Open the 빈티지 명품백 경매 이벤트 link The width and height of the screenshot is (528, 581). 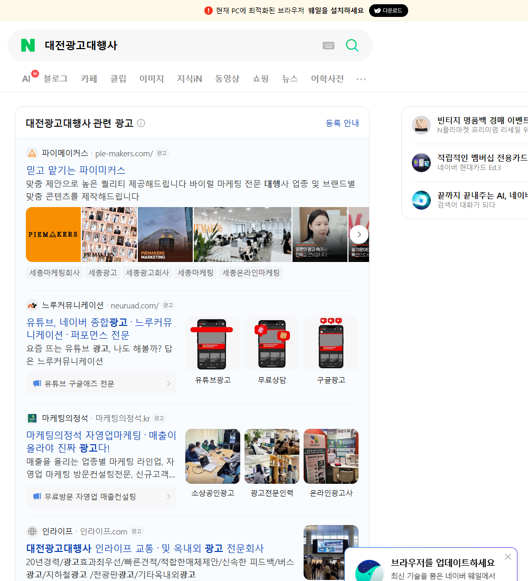(x=483, y=120)
